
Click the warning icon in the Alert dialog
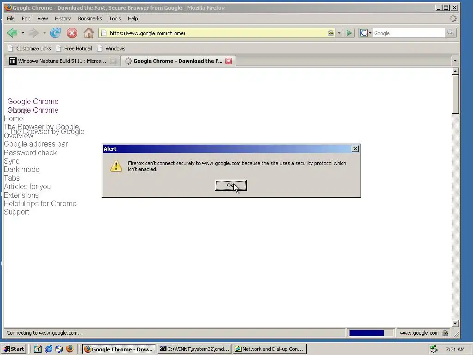pyautogui.click(x=116, y=166)
